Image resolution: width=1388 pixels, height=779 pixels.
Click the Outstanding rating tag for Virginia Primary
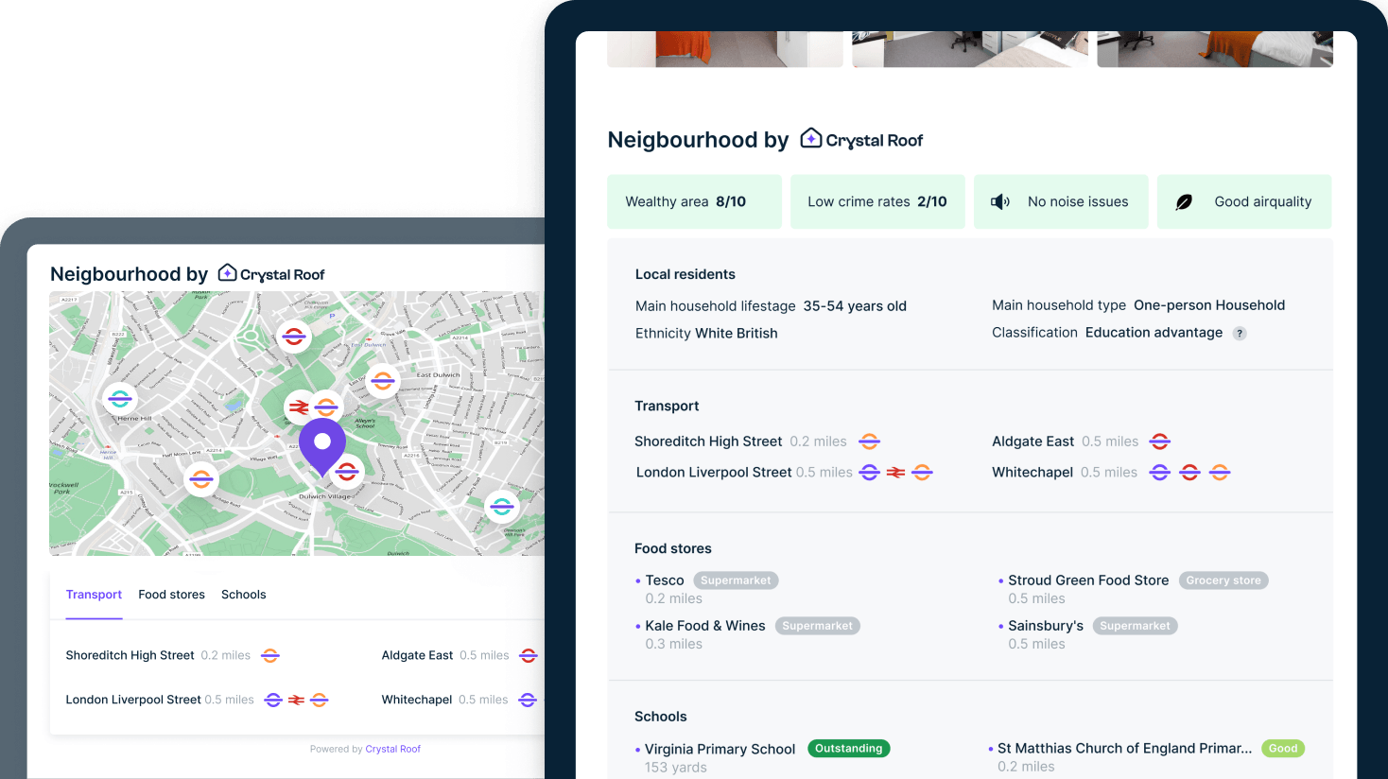848,749
